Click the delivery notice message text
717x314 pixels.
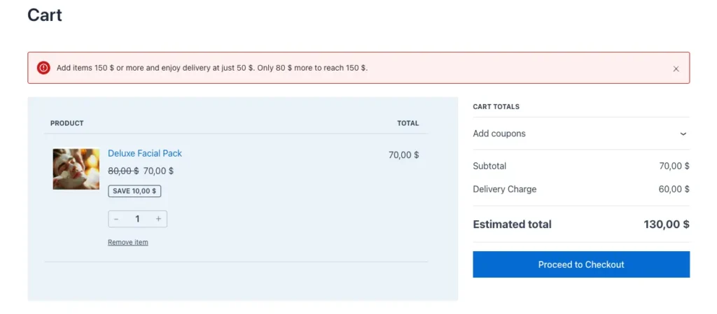pos(211,69)
